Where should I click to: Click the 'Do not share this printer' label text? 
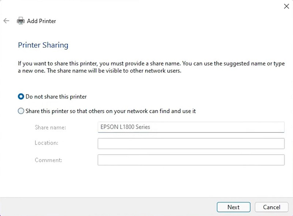click(x=56, y=96)
